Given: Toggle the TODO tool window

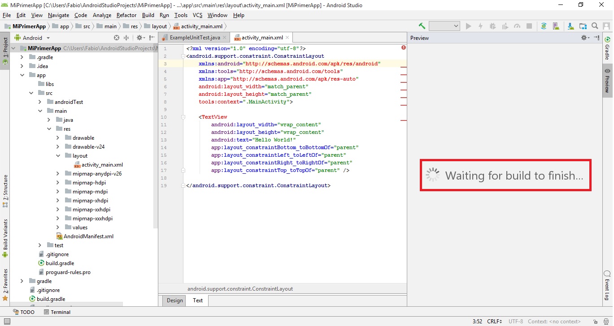Looking at the screenshot, I should pyautogui.click(x=24, y=312).
